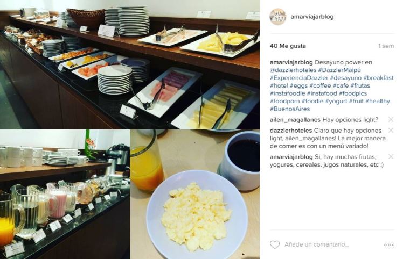Open amarviajarblog username in header

click(312, 17)
